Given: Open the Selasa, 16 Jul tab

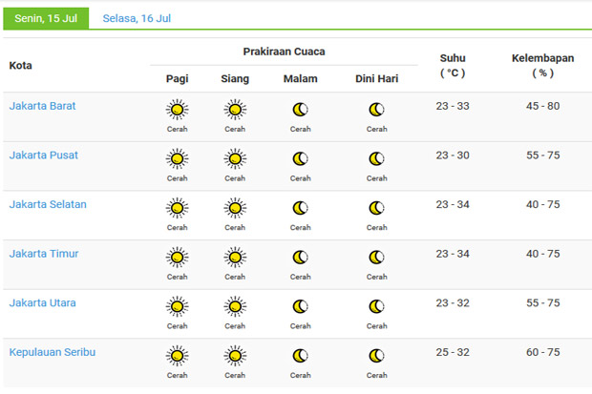Looking at the screenshot, I should [x=137, y=18].
